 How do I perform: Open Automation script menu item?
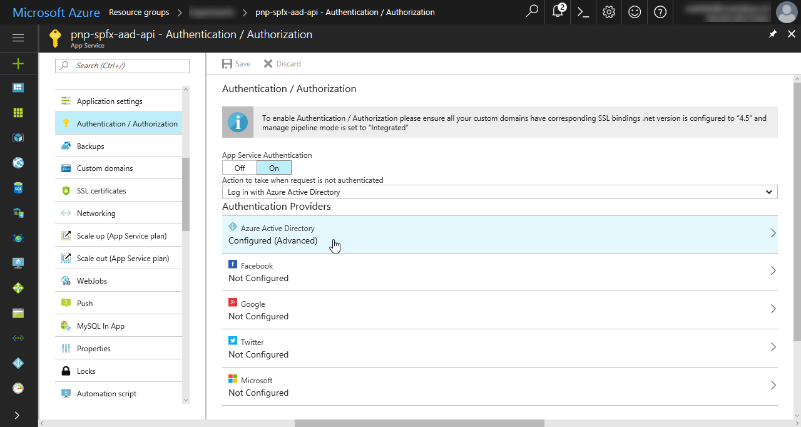[x=119, y=394]
